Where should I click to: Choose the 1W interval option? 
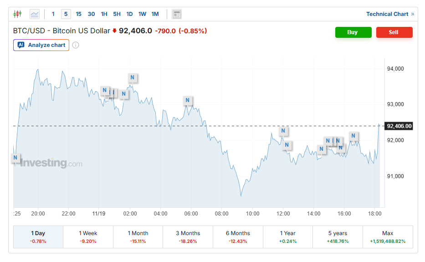point(142,14)
